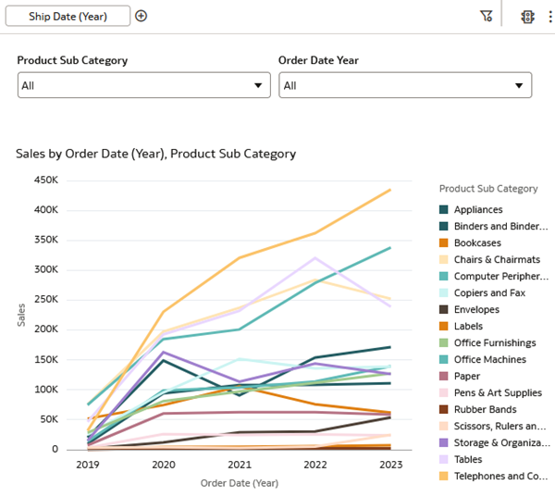Open the vertical three-dot menu
555x497 pixels.
coord(550,16)
